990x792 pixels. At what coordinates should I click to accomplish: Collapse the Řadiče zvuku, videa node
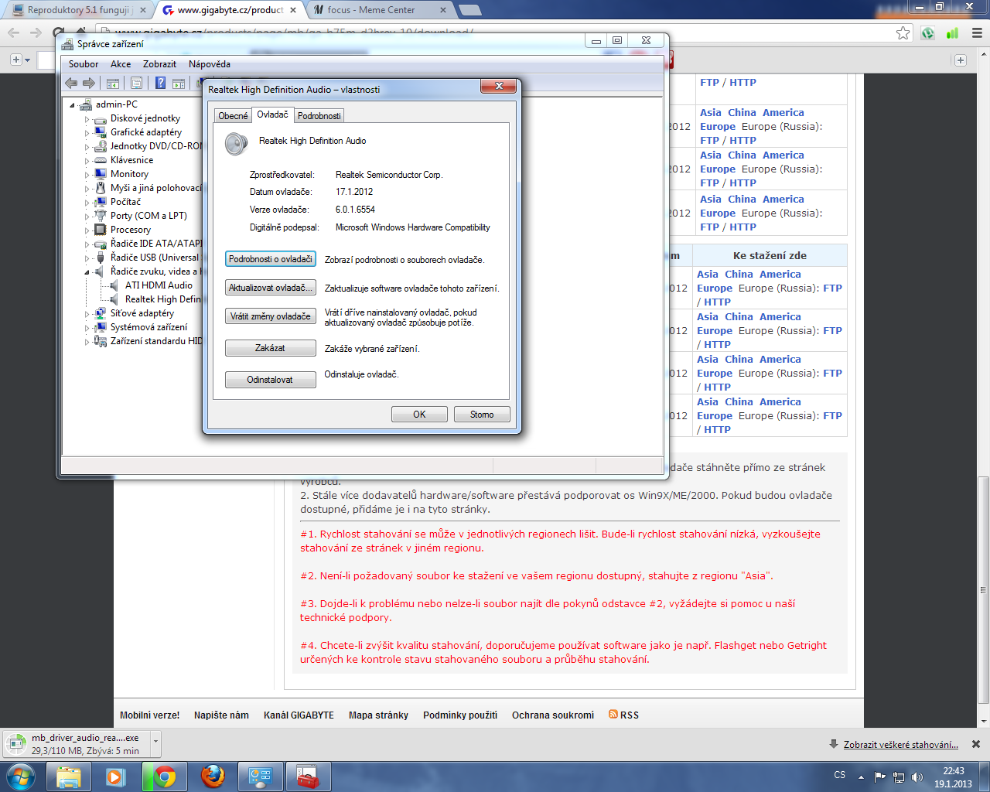pyautogui.click(x=87, y=272)
